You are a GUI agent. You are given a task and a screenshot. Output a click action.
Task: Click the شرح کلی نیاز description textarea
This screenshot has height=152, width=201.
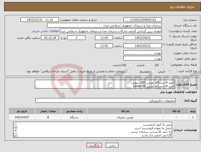(105, 84)
